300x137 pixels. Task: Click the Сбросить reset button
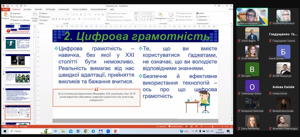45,17
